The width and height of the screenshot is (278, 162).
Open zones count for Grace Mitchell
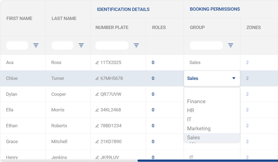[x=247, y=141]
